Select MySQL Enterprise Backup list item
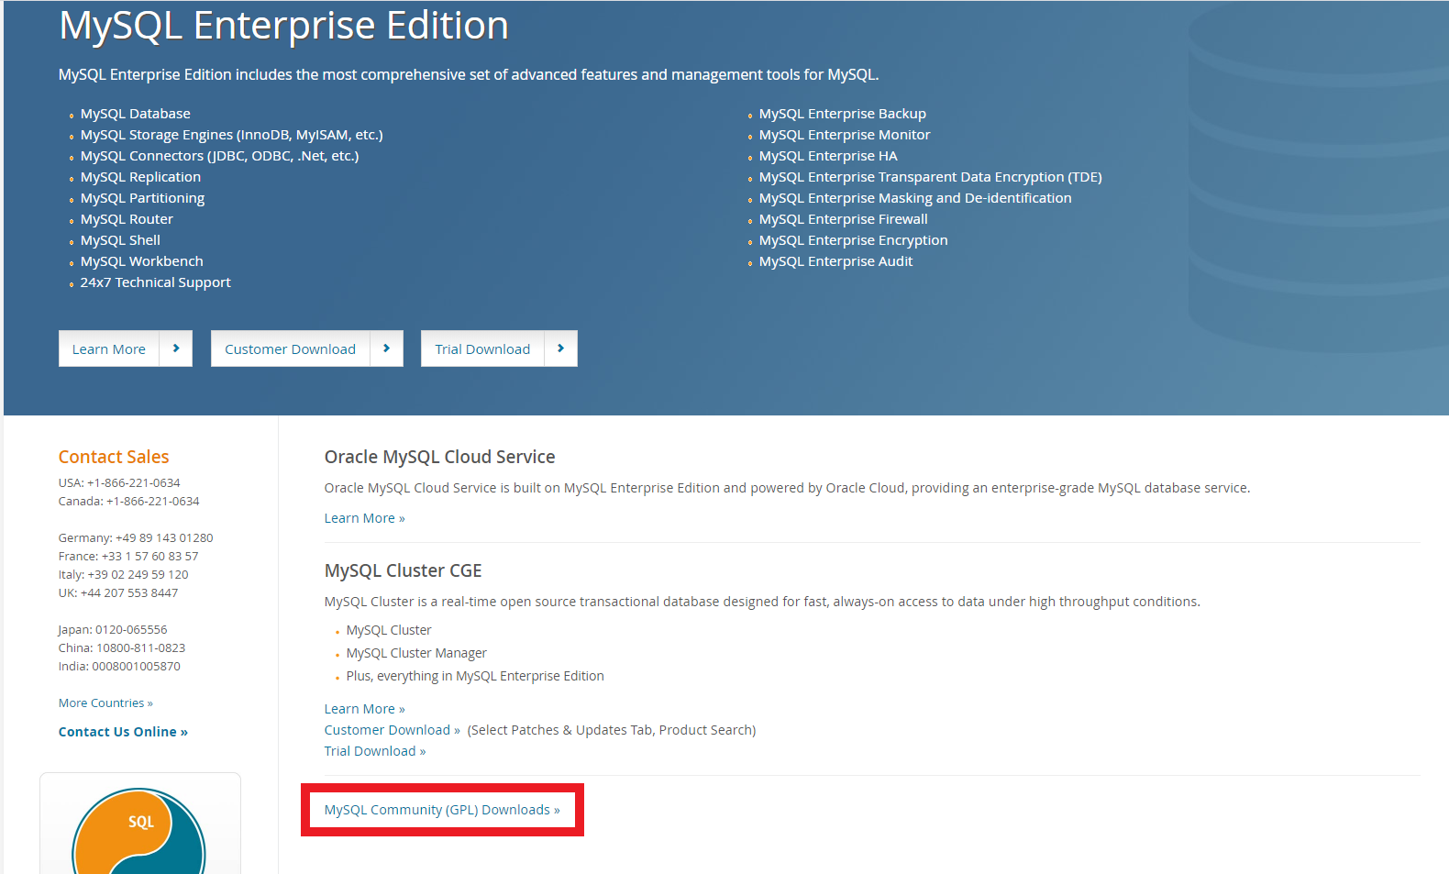Viewport: 1449px width, 874px height. pyautogui.click(x=843, y=114)
